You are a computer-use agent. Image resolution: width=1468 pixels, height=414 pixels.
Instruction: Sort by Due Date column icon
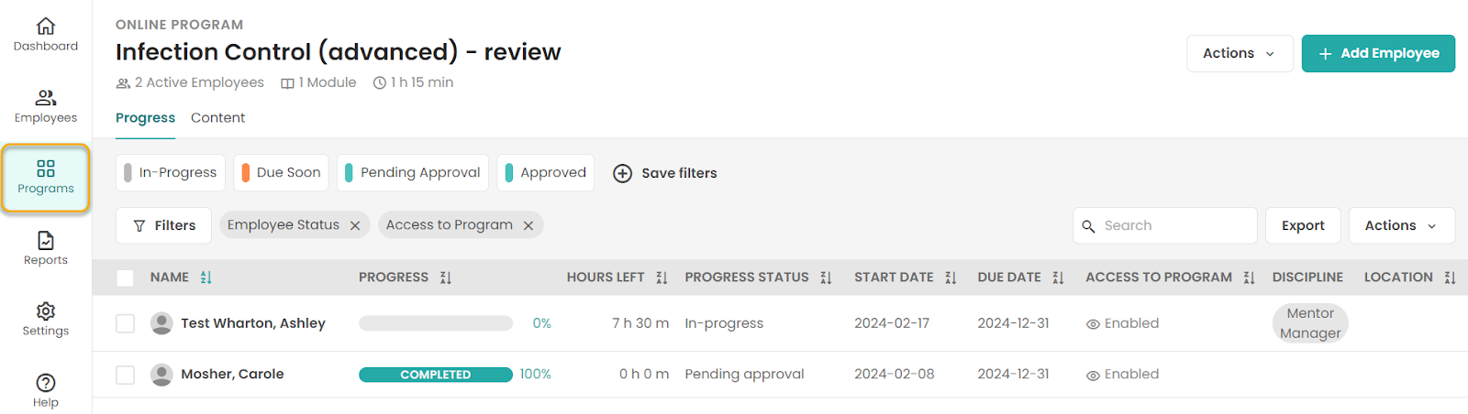tap(1058, 278)
